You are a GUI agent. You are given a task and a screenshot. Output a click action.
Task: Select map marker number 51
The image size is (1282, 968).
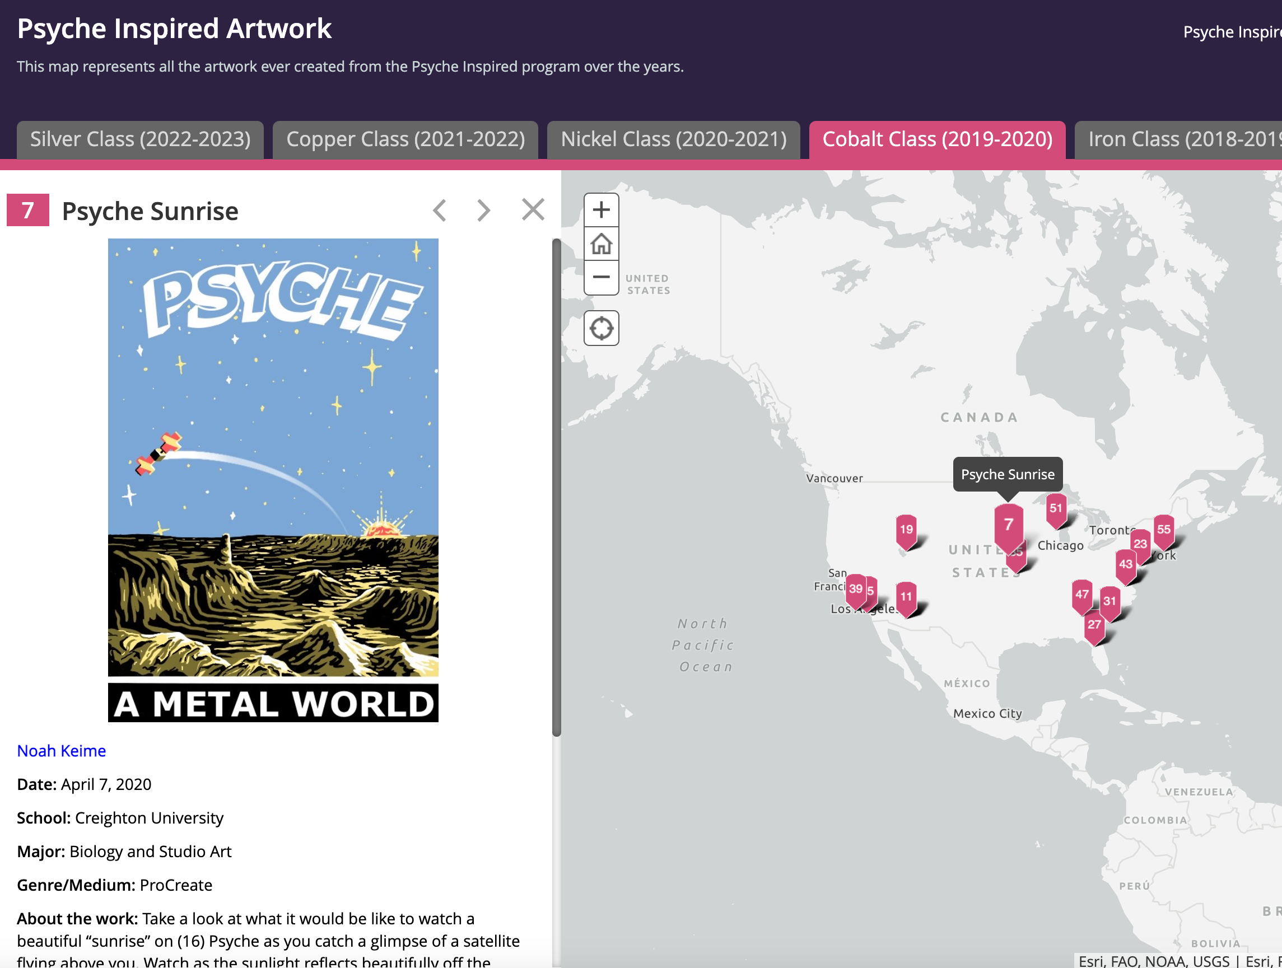[x=1055, y=508]
